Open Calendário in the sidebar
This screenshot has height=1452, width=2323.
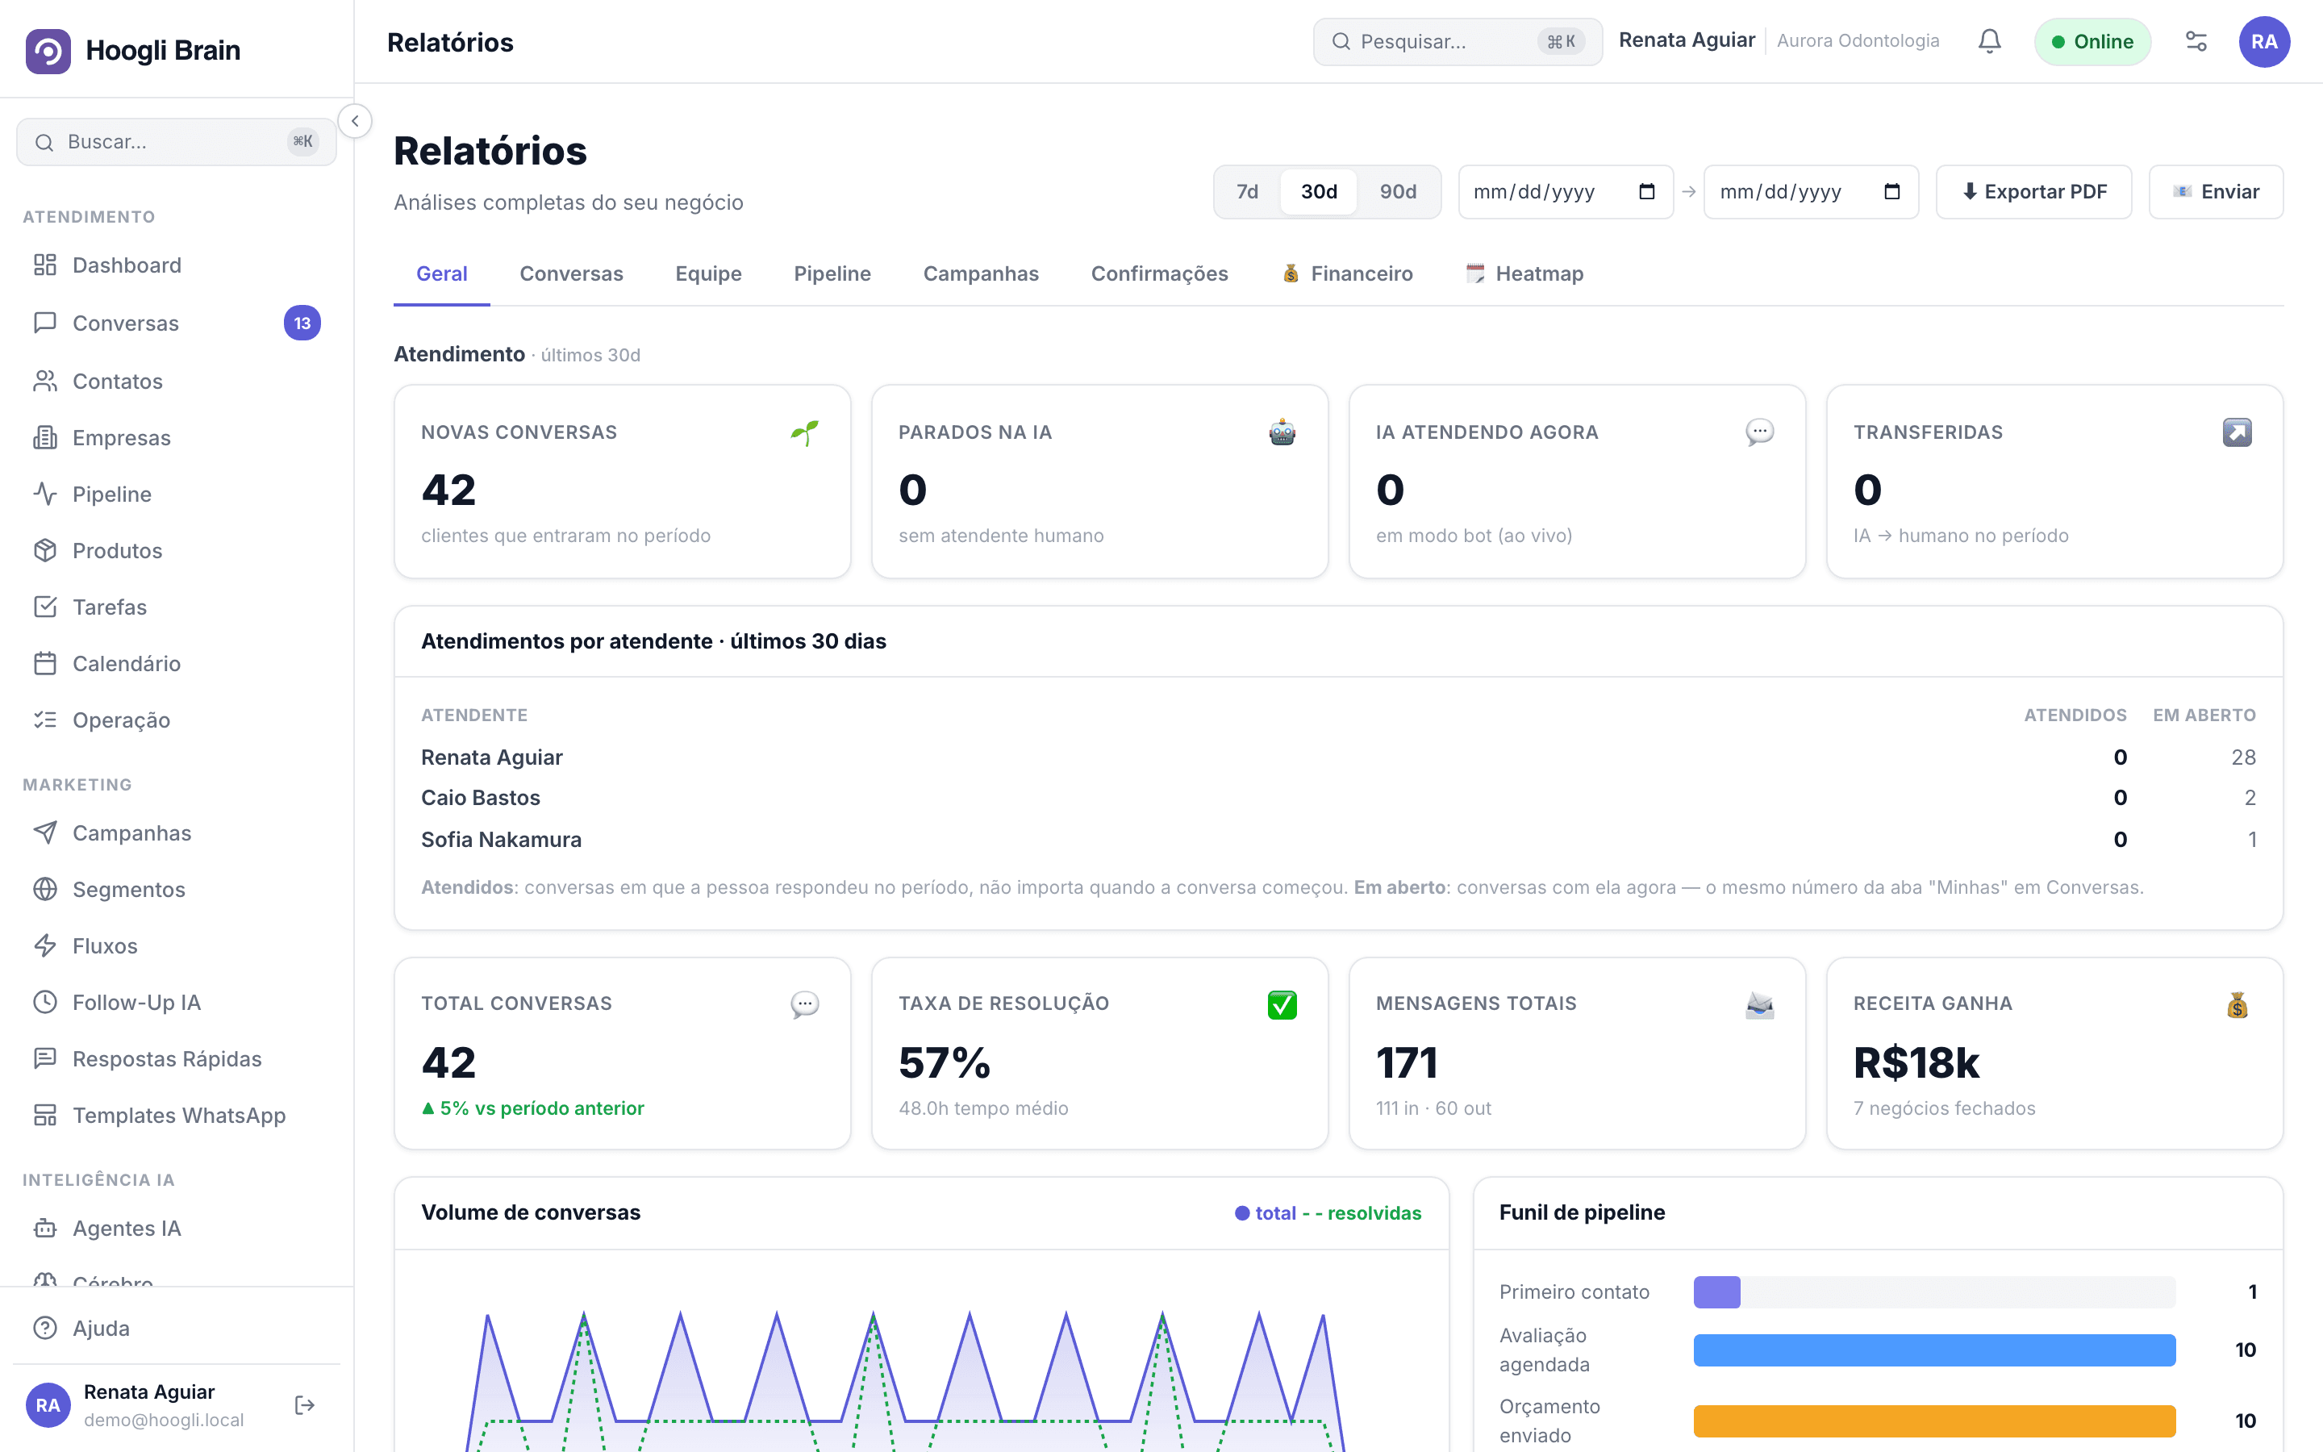pos(177,664)
